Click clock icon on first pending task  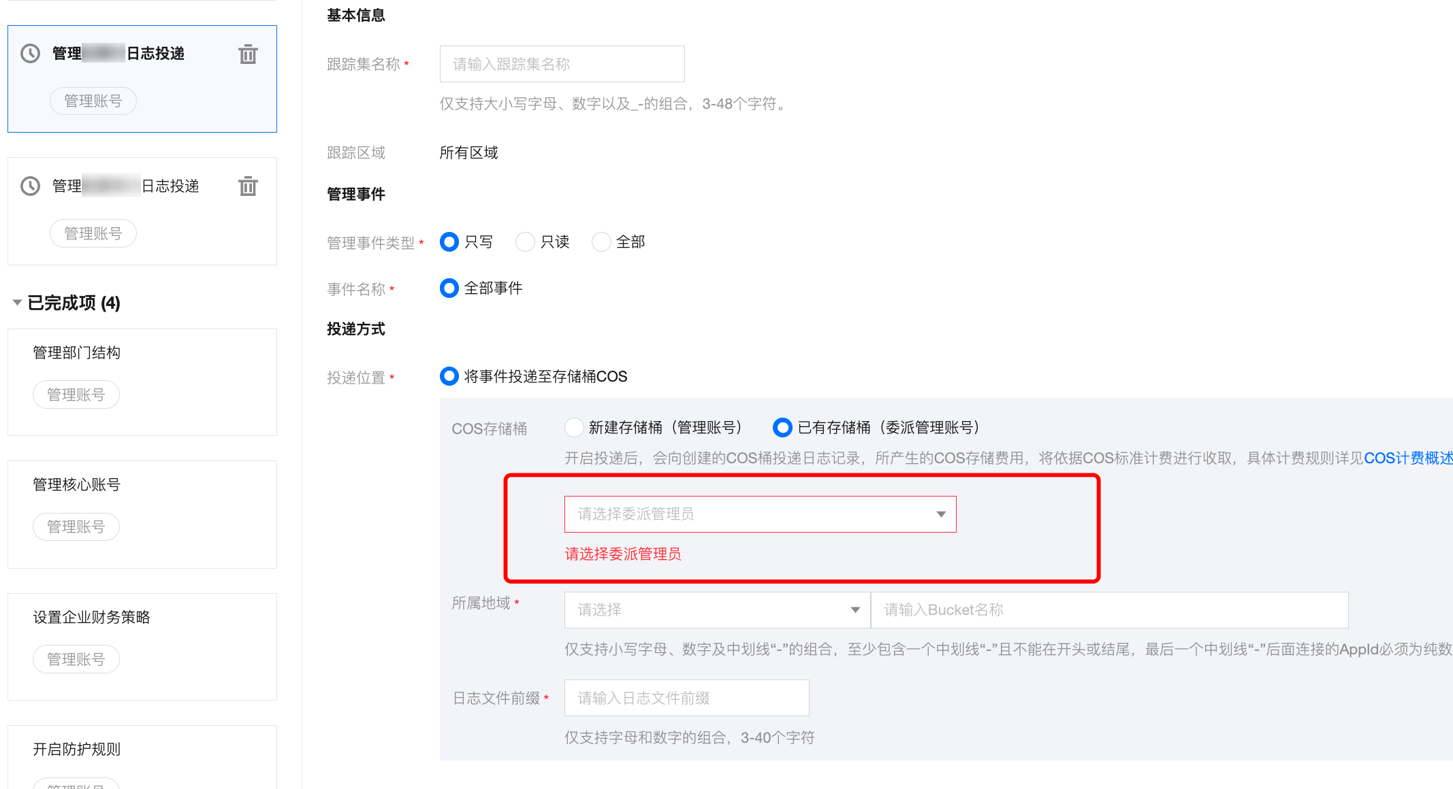click(x=31, y=54)
